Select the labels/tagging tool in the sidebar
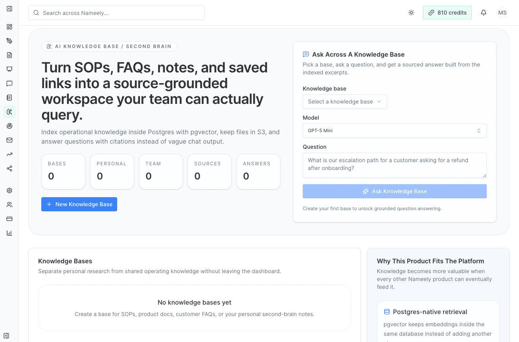The height and width of the screenshot is (342, 519). click(9, 41)
